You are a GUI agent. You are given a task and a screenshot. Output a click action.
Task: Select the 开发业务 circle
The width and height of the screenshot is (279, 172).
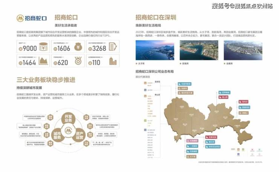pyautogui.click(x=68, y=118)
